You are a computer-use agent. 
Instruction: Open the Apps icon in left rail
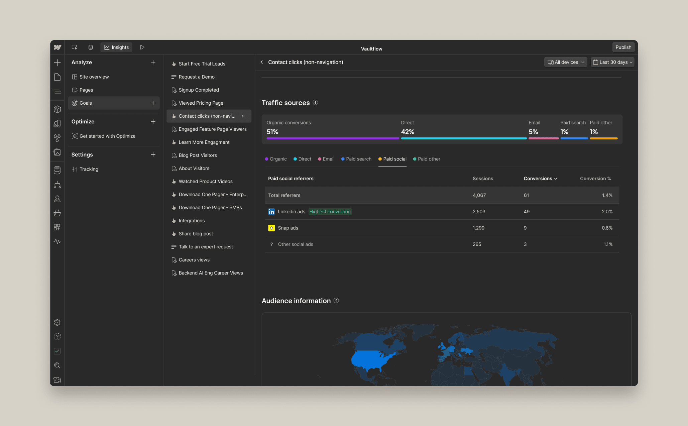point(57,227)
